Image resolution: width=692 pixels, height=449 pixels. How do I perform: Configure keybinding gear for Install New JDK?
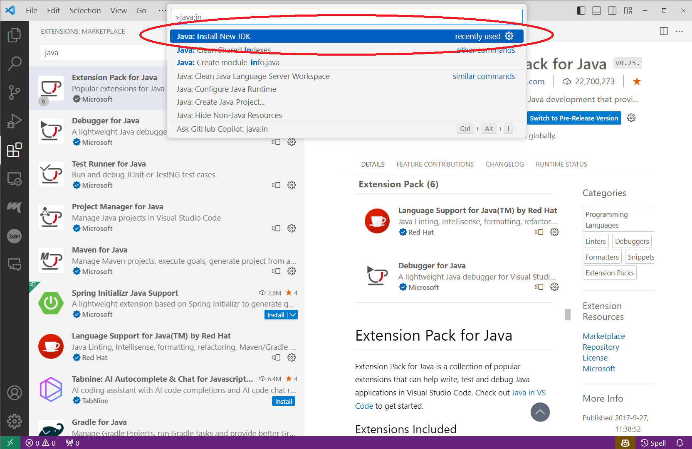coord(509,36)
